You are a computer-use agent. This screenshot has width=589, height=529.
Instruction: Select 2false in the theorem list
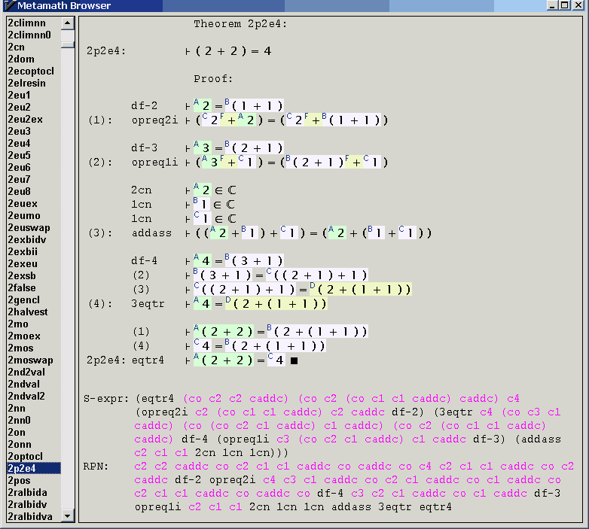pyautogui.click(x=22, y=287)
